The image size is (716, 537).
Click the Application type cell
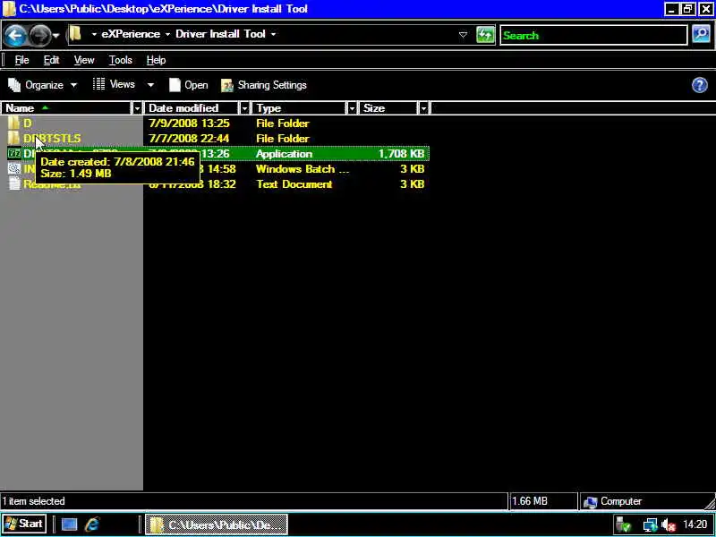point(284,154)
